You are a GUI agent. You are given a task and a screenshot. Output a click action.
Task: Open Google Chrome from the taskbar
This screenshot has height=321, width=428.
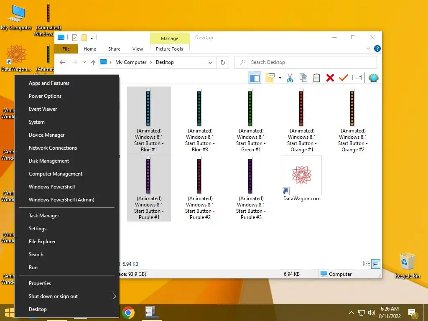[x=128, y=313]
